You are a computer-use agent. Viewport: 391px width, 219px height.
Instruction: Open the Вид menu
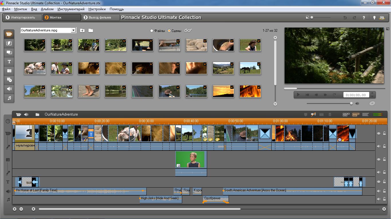point(34,9)
